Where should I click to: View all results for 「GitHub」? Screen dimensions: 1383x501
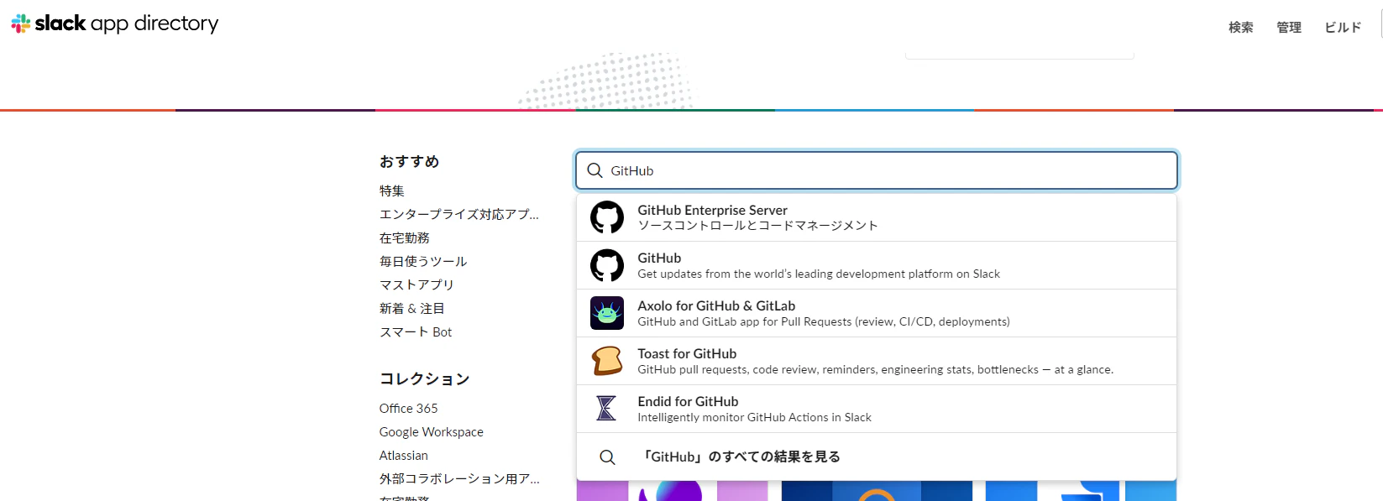click(877, 457)
